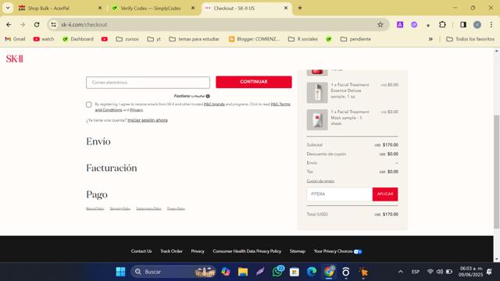The image size is (500, 281).
Task: Open Chrome profile avatar
Action: (477, 24)
